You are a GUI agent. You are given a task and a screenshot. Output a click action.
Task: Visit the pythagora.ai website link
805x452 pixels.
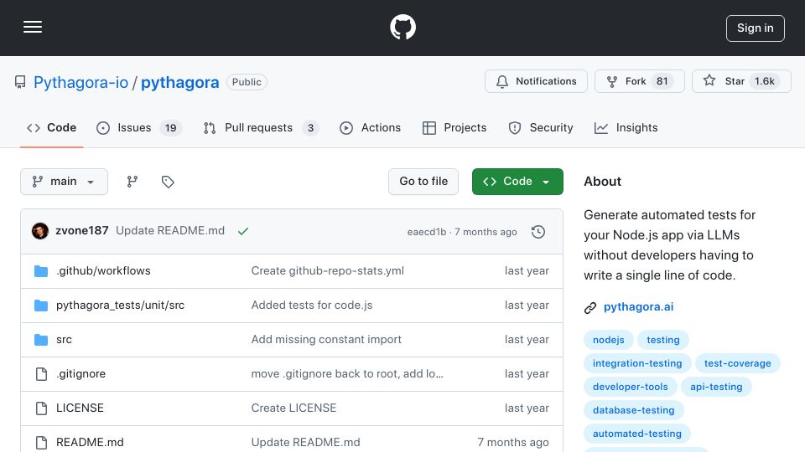pos(638,306)
